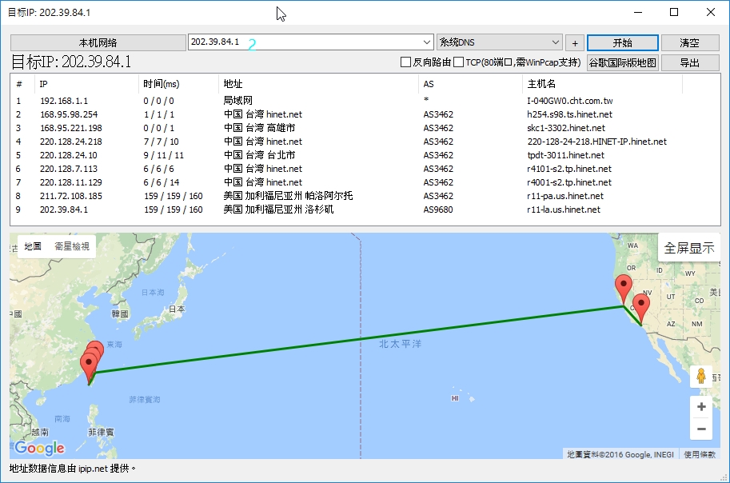Click the 导出 export button
The width and height of the screenshot is (730, 483).
pyautogui.click(x=689, y=62)
